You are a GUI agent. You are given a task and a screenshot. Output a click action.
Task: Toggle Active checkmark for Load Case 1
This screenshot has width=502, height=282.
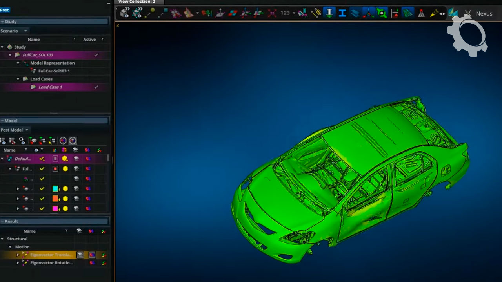tap(96, 87)
